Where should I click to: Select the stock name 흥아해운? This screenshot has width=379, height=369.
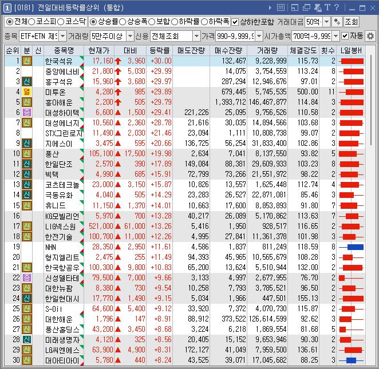coord(58,102)
